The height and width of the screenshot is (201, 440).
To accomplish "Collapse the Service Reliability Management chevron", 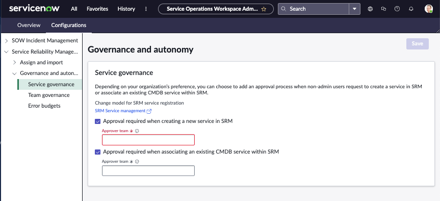I will click(x=7, y=52).
